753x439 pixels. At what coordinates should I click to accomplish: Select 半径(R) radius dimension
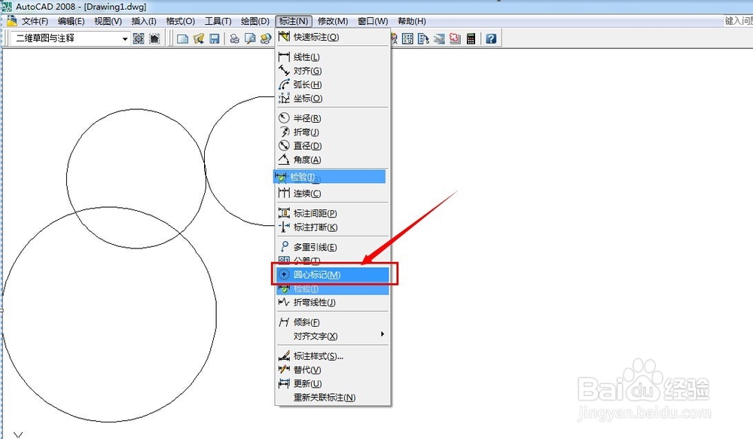pyautogui.click(x=332, y=118)
